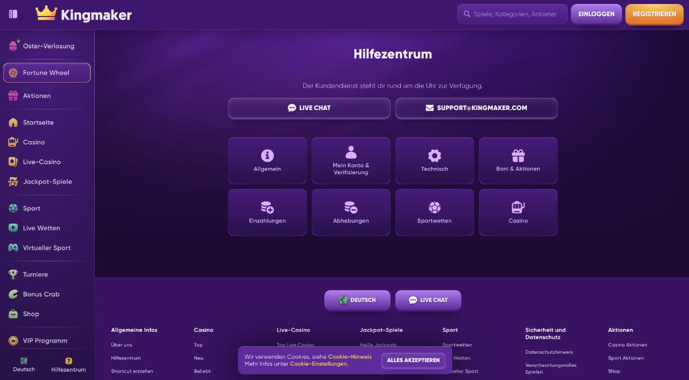
Task: Click the 'Live-Casino' footer column heading
Action: pos(293,330)
